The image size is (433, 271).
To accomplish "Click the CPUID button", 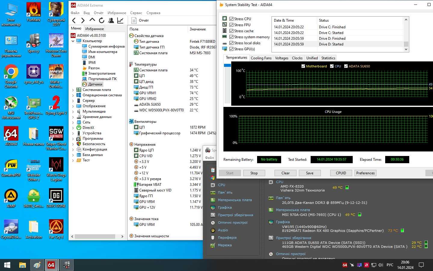I will point(341,173).
